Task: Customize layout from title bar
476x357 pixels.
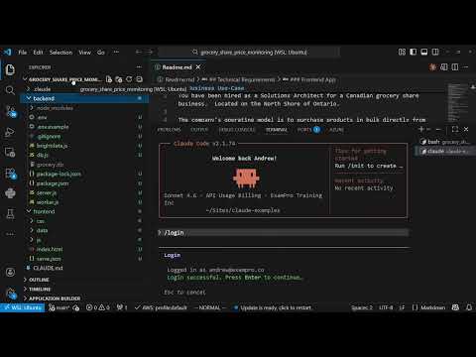Action: [x=402, y=52]
